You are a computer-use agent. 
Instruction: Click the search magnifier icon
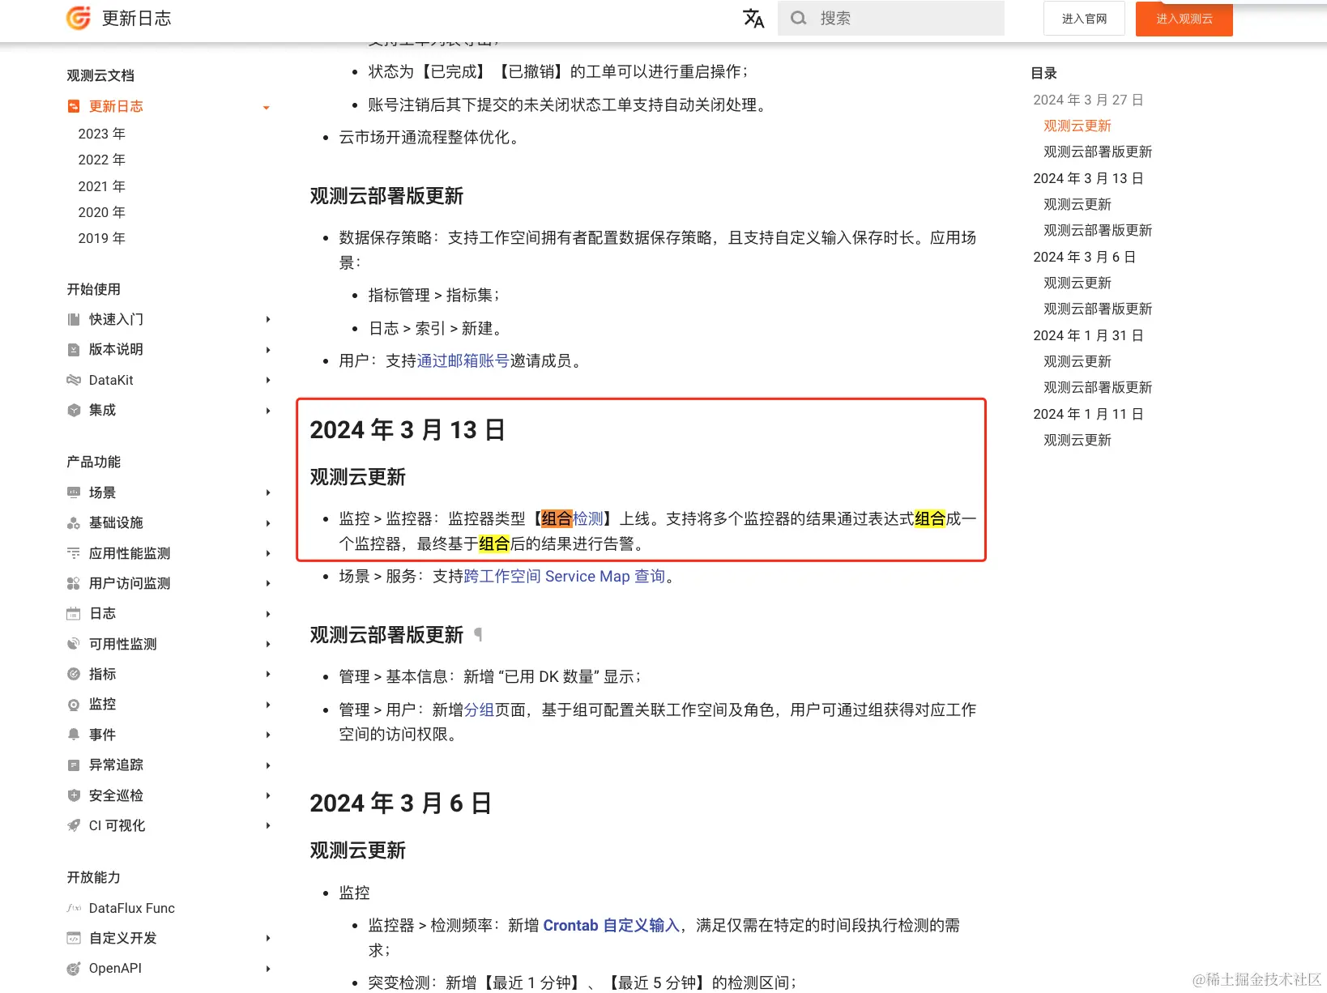tap(799, 18)
